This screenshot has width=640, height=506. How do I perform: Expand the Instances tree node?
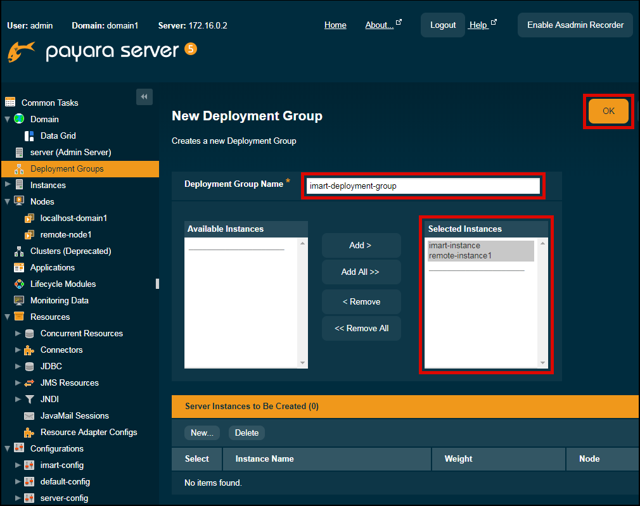point(8,185)
